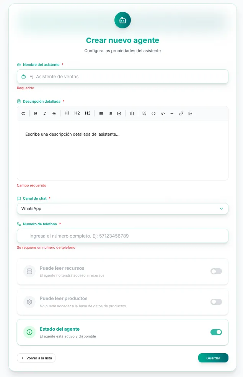Insert a table into description
The image size is (243, 377).
pyautogui.click(x=132, y=113)
